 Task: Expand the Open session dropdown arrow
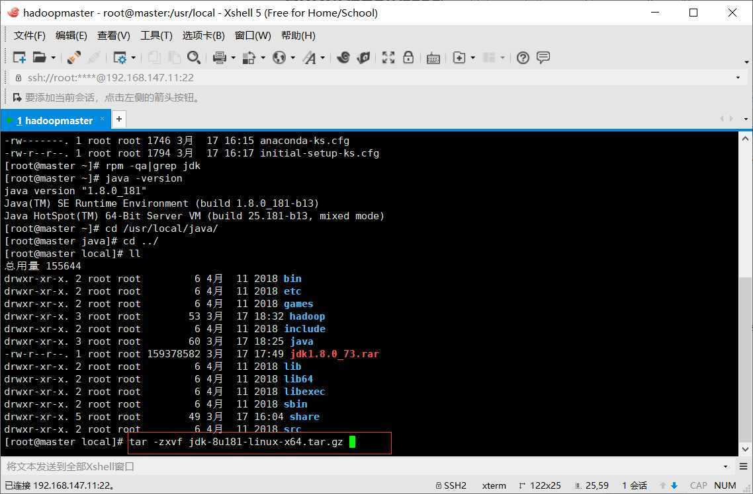tap(54, 58)
